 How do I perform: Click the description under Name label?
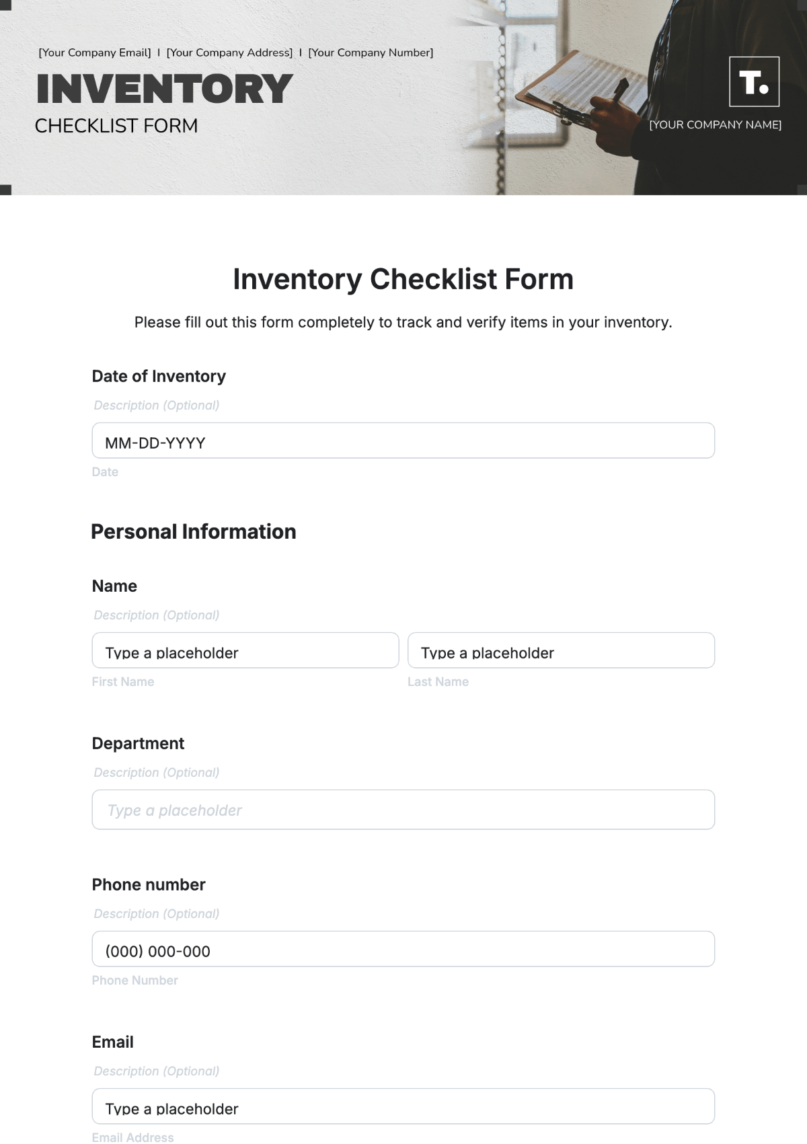tap(156, 615)
